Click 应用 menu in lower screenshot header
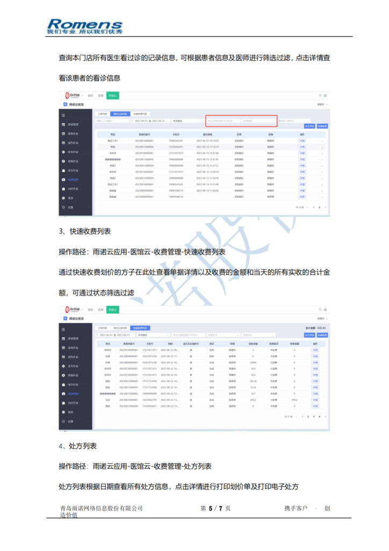The image size is (389, 551). tap(100, 309)
